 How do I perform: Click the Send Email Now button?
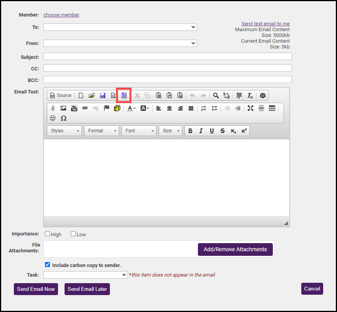point(36,289)
